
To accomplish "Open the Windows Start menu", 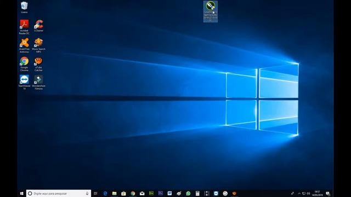I will [22, 193].
